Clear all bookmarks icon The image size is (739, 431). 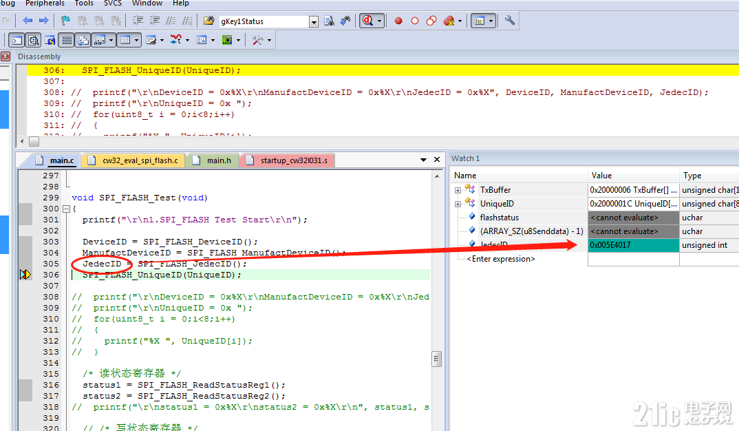pos(116,21)
